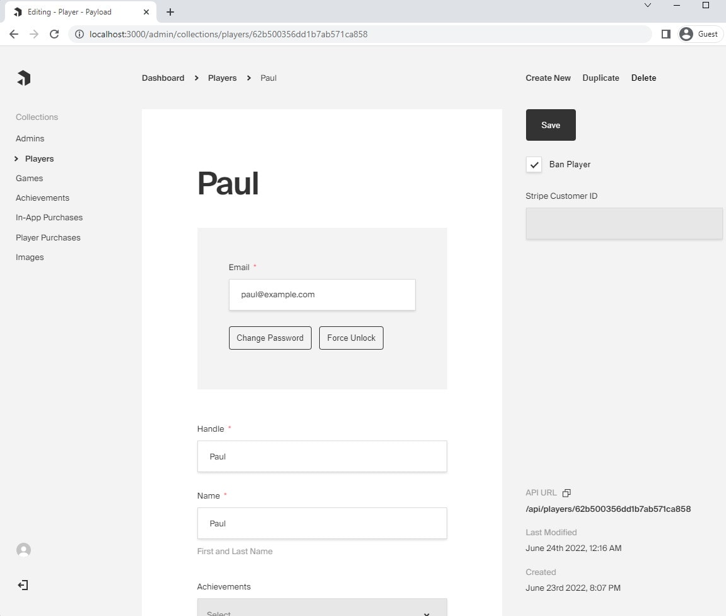Uncheck the Ban Player checkbox
The image size is (726, 616).
tap(534, 165)
